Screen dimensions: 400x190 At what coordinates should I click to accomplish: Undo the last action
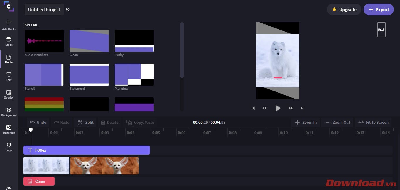[38, 122]
